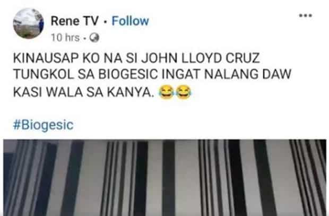Viewport: 329px width, 216px height.
Task: Follow the Rene TV page
Action: [x=131, y=21]
